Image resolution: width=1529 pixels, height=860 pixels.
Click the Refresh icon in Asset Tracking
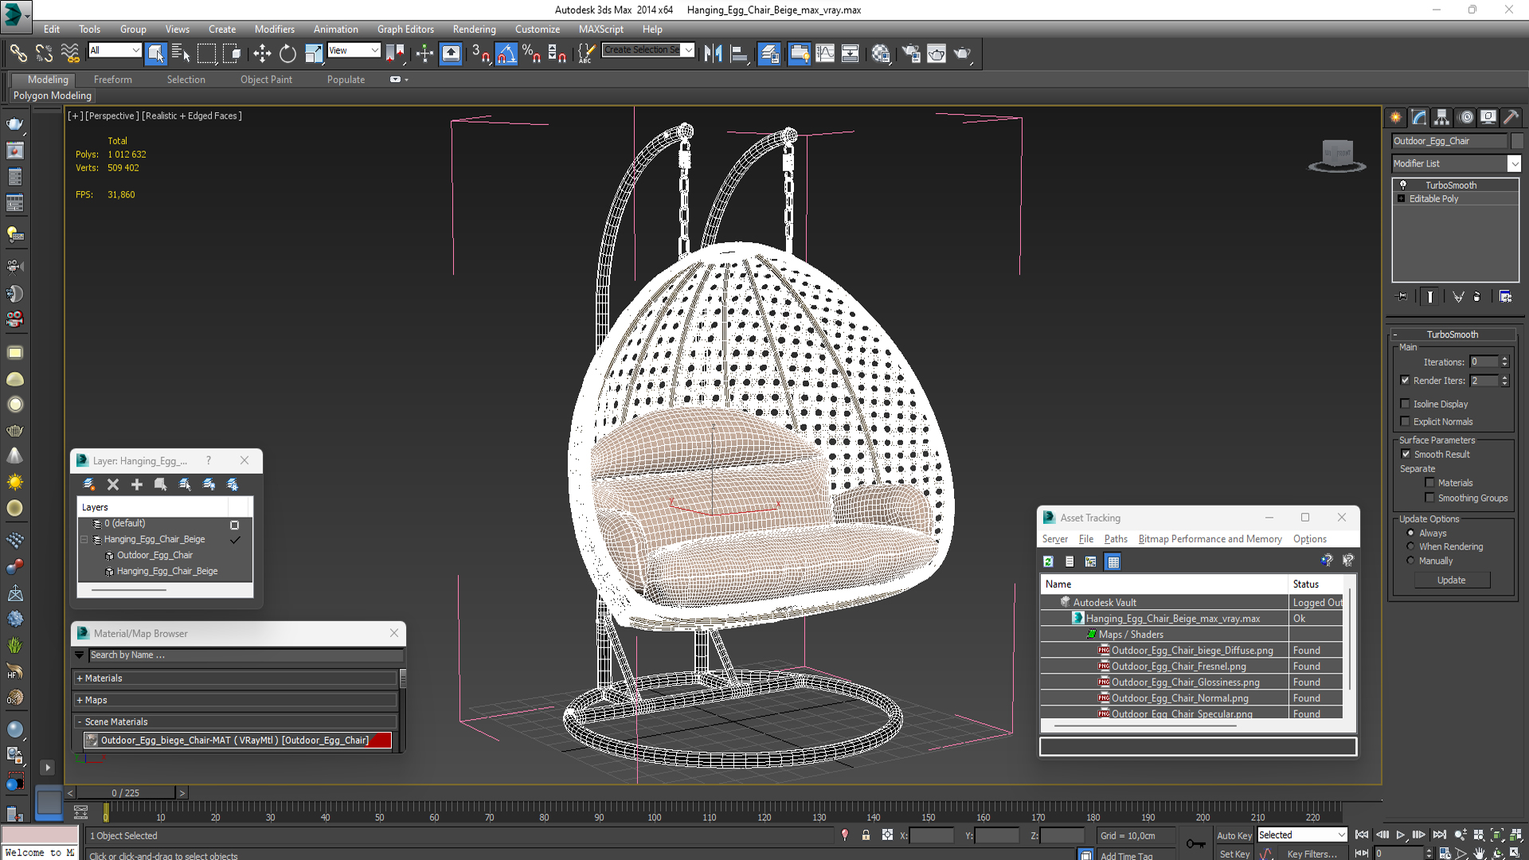[1048, 561]
